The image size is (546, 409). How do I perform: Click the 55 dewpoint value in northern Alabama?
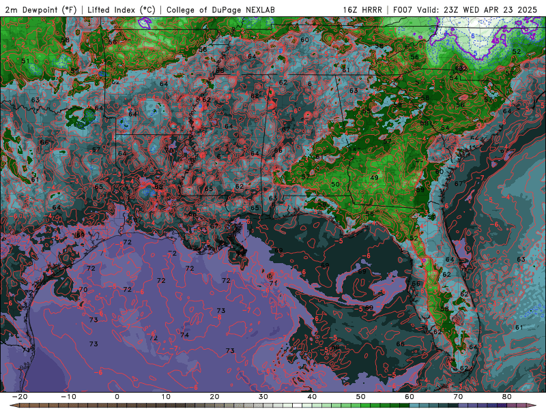click(x=367, y=112)
